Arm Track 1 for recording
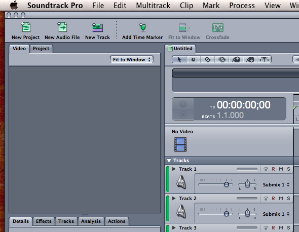 click(273, 169)
